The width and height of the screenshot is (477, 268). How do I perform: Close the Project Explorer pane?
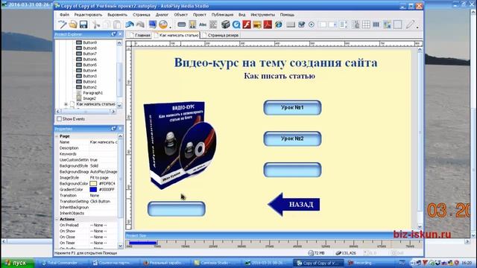pyautogui.click(x=120, y=34)
